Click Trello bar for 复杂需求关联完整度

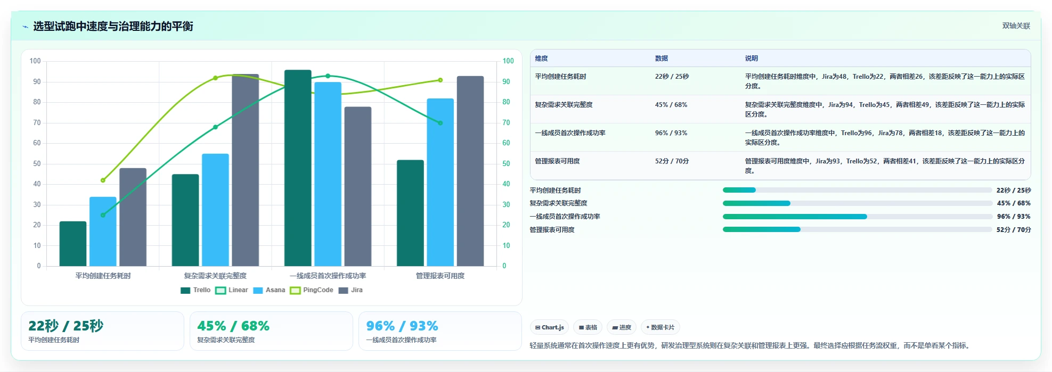185,220
